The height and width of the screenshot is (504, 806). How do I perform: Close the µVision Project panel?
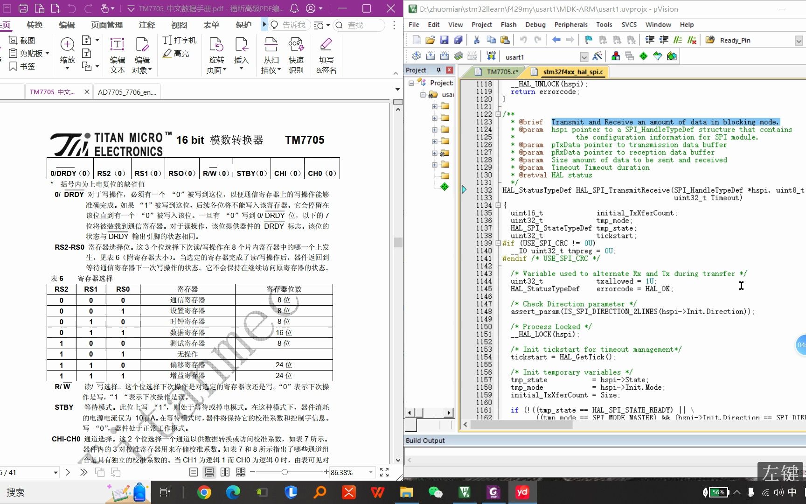click(x=449, y=70)
